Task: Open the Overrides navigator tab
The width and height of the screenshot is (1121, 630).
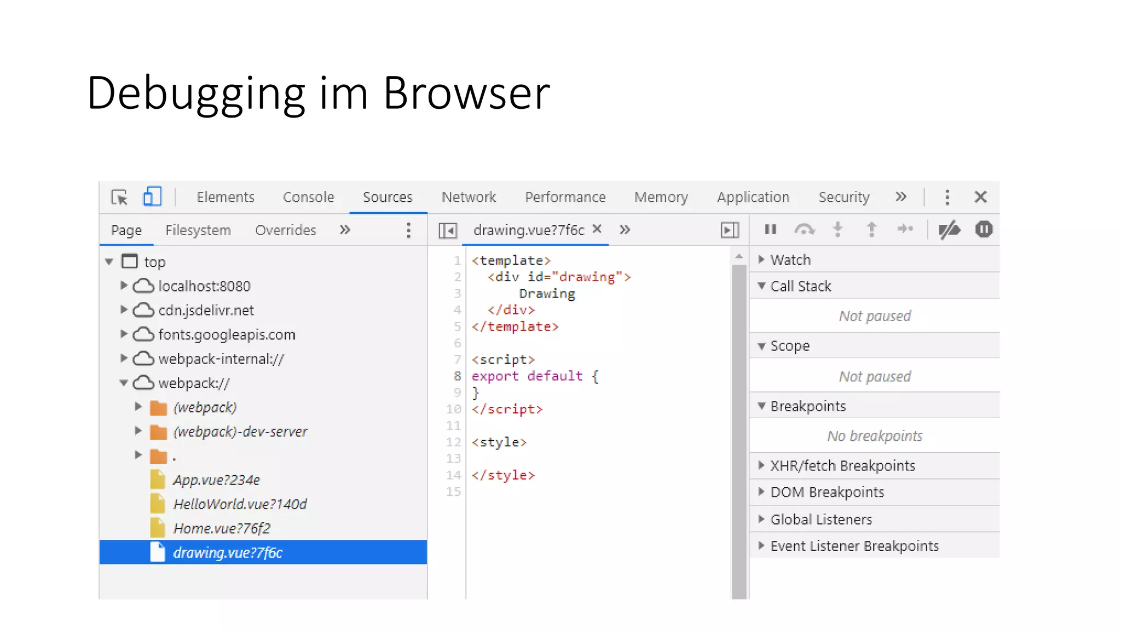Action: [286, 230]
